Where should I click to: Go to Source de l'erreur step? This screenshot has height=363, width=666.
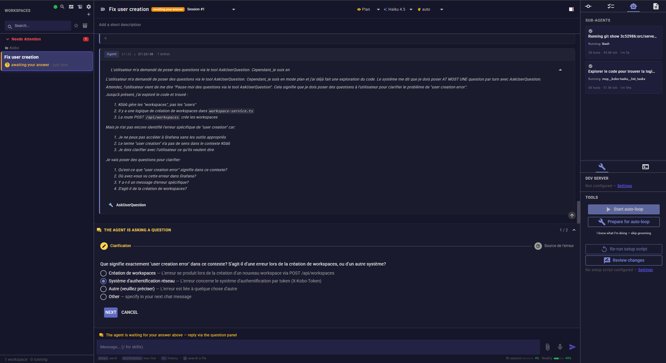pos(554,246)
